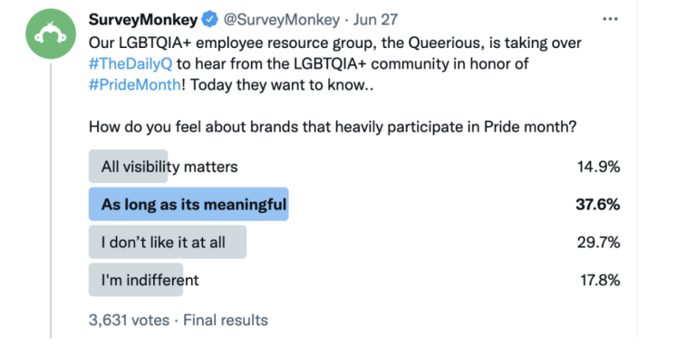Click the 14.9% poll result
The height and width of the screenshot is (364, 696).
point(598,167)
